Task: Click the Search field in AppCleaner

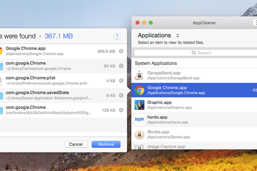Action: (196, 53)
